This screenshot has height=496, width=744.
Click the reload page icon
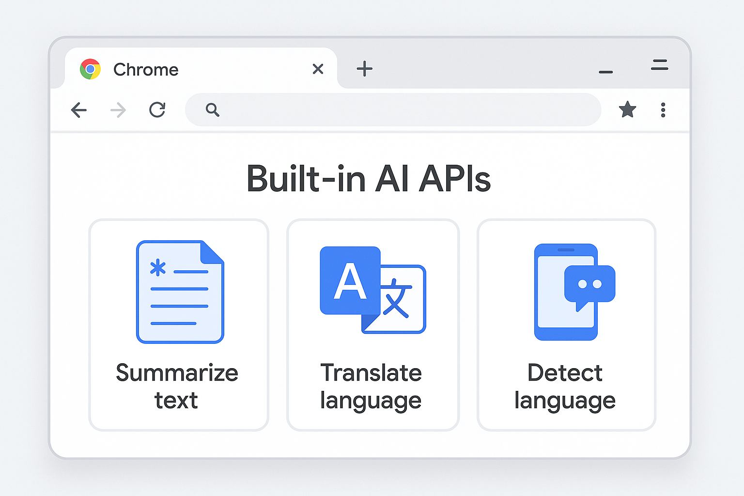[x=157, y=110]
